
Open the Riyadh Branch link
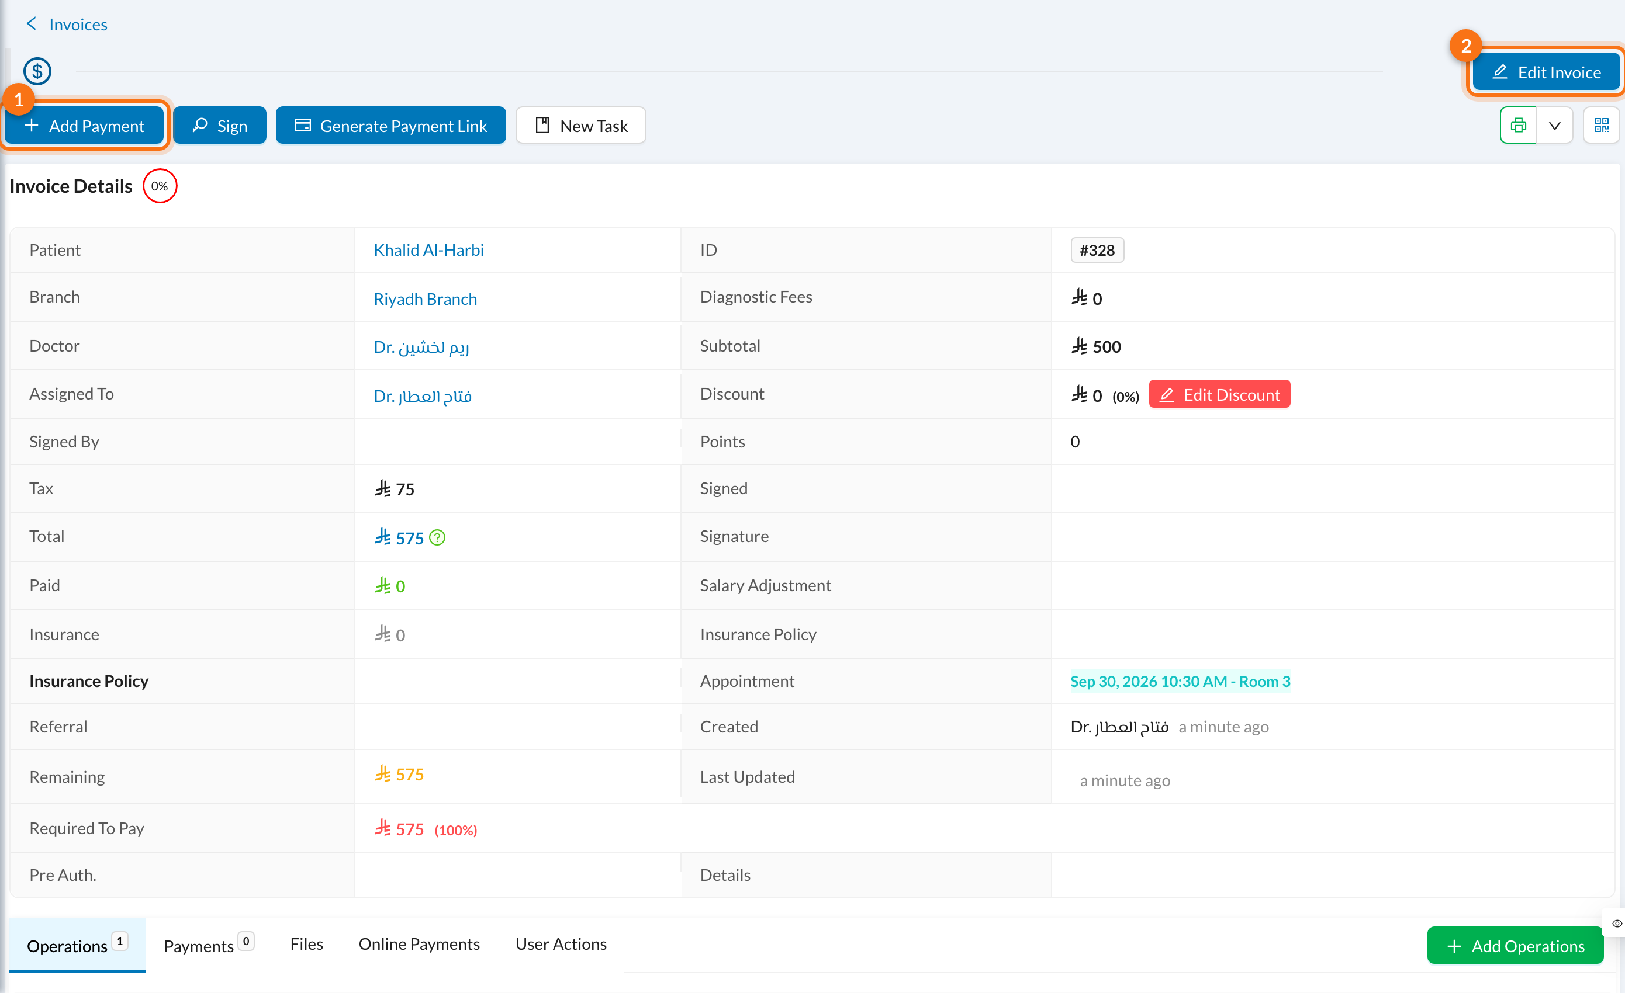426,298
